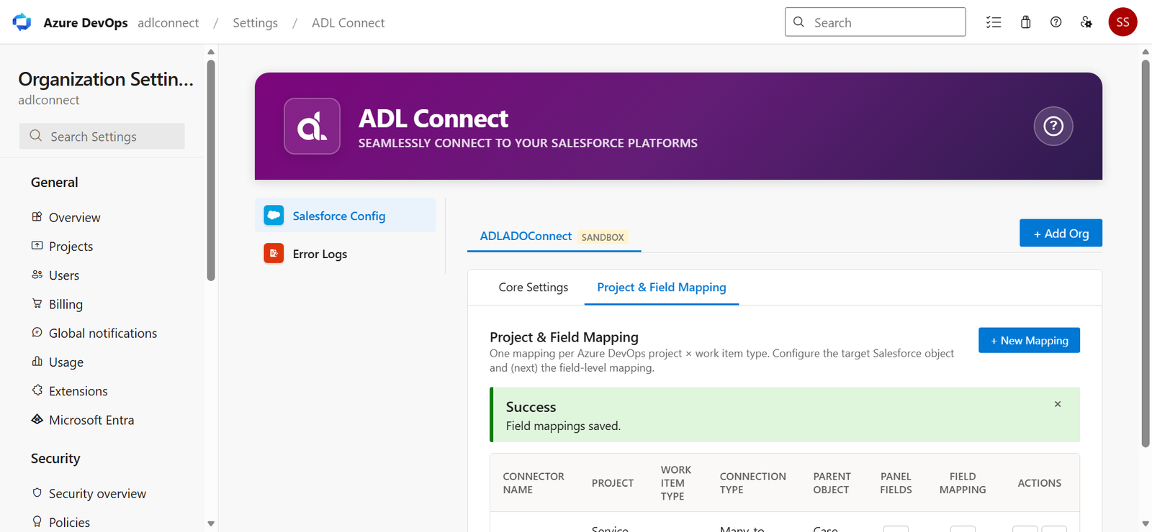Click the PANEL FIELDS column header
The image size is (1152, 532).
coord(896,482)
